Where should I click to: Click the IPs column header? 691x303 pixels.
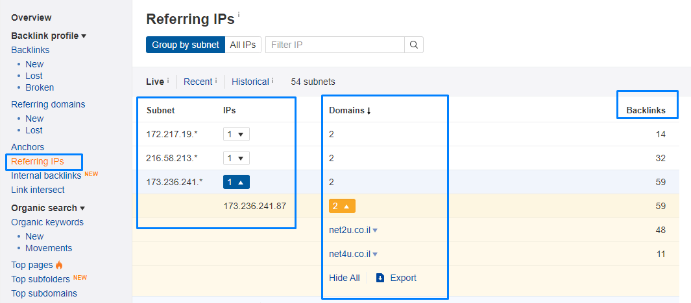(x=229, y=110)
